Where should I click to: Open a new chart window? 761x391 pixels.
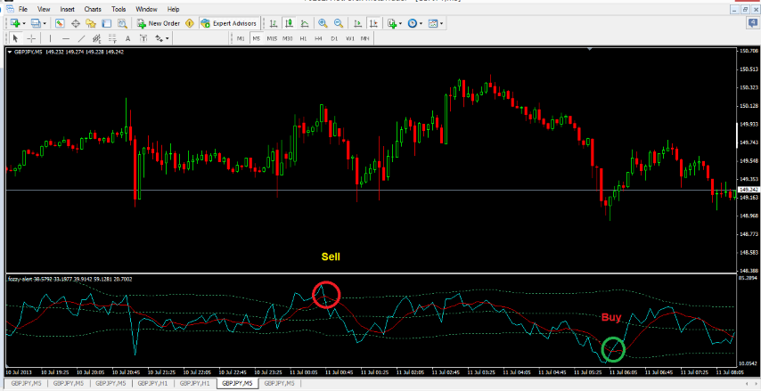pyautogui.click(x=14, y=23)
